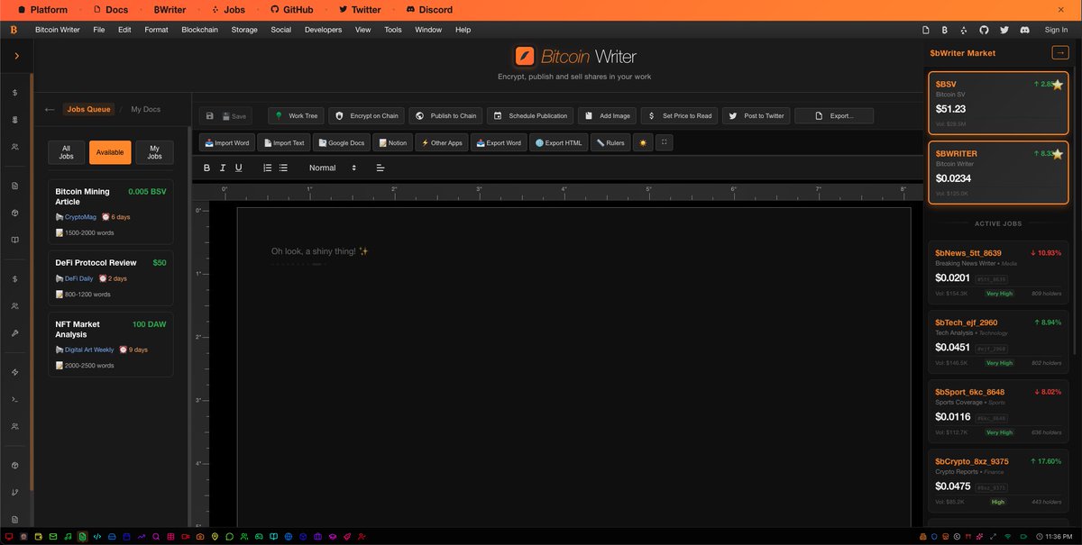Open Schedule Publication

click(530, 116)
